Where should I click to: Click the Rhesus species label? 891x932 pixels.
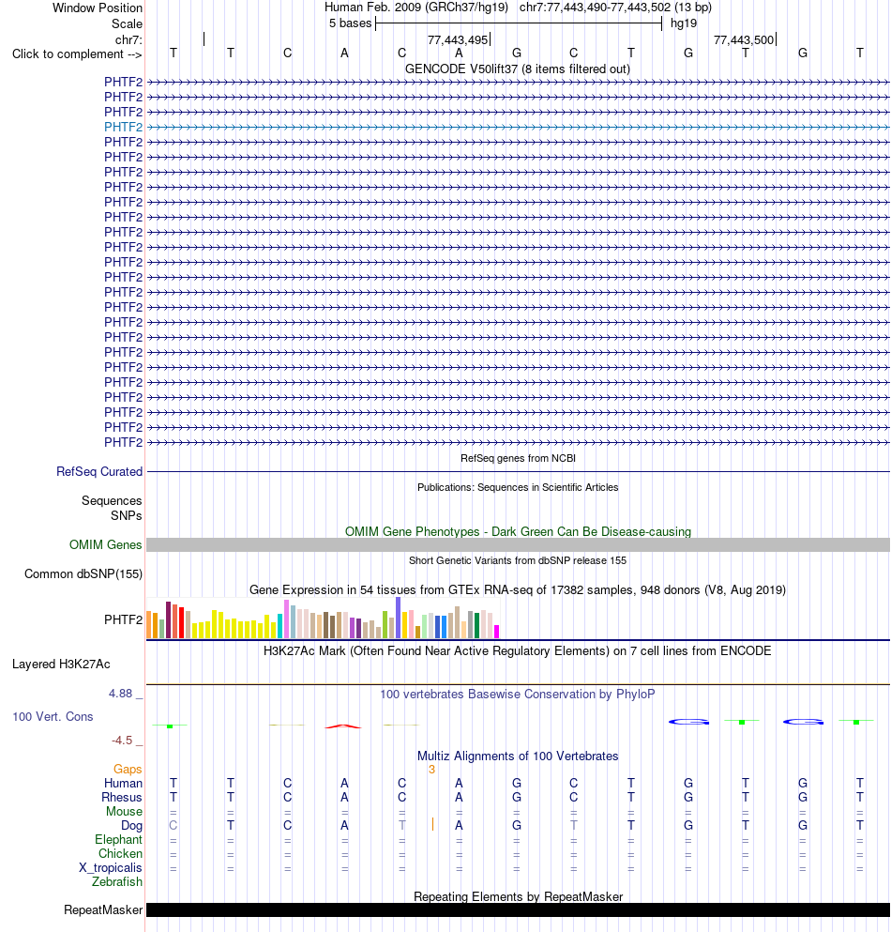pos(122,798)
